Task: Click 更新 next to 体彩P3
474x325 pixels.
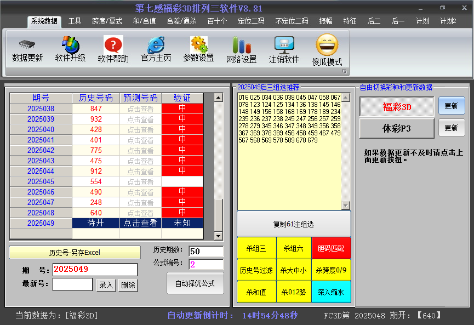Action: point(452,128)
